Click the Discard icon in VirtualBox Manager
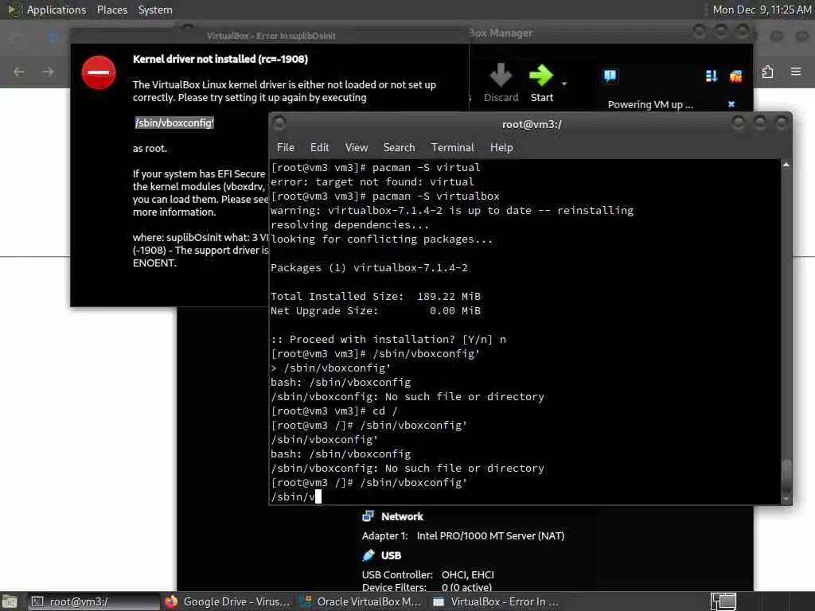Screen dimensions: 815x611 (501, 76)
